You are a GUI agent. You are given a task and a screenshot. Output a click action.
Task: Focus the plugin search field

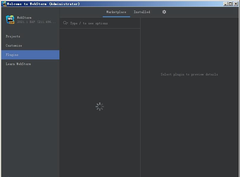pyautogui.click(x=100, y=23)
